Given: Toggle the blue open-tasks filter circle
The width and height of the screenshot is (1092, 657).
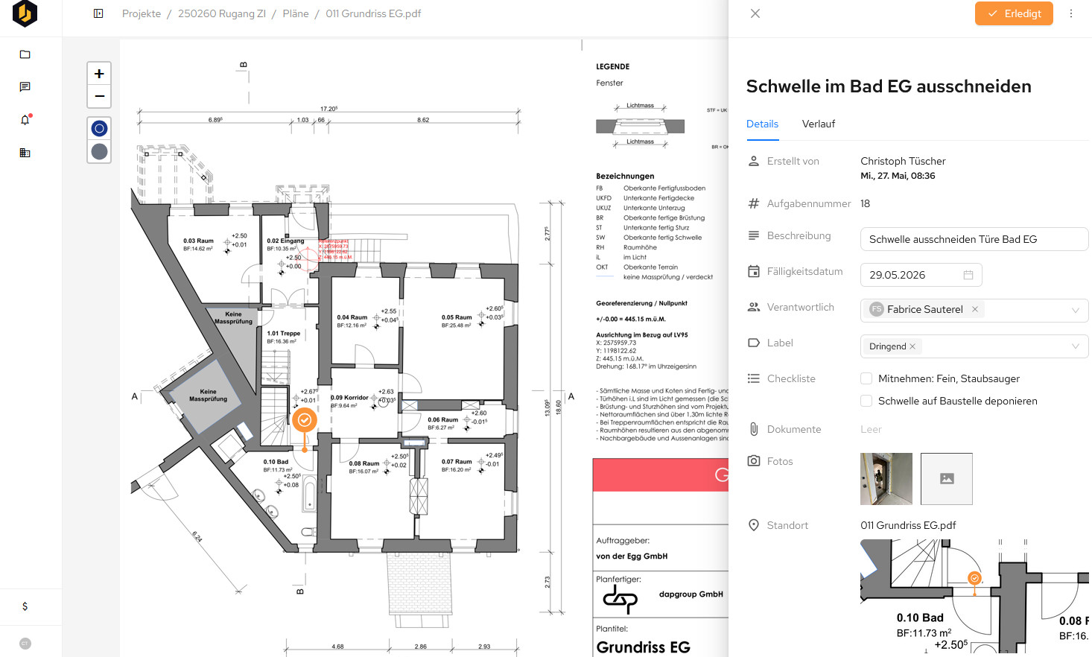Looking at the screenshot, I should 99,129.
